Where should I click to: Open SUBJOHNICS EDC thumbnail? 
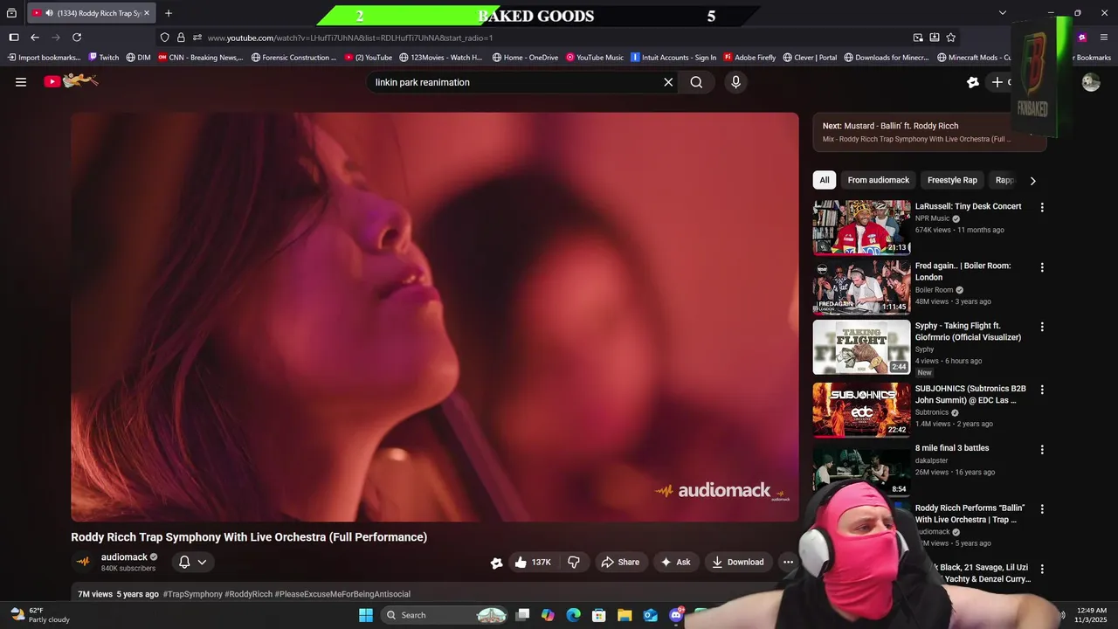(x=861, y=409)
